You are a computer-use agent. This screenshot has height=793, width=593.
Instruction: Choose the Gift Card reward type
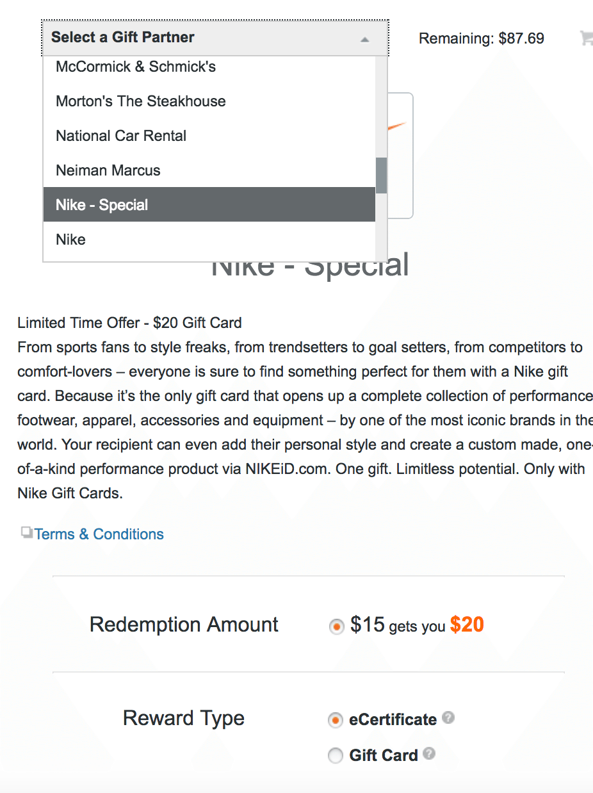(x=335, y=756)
